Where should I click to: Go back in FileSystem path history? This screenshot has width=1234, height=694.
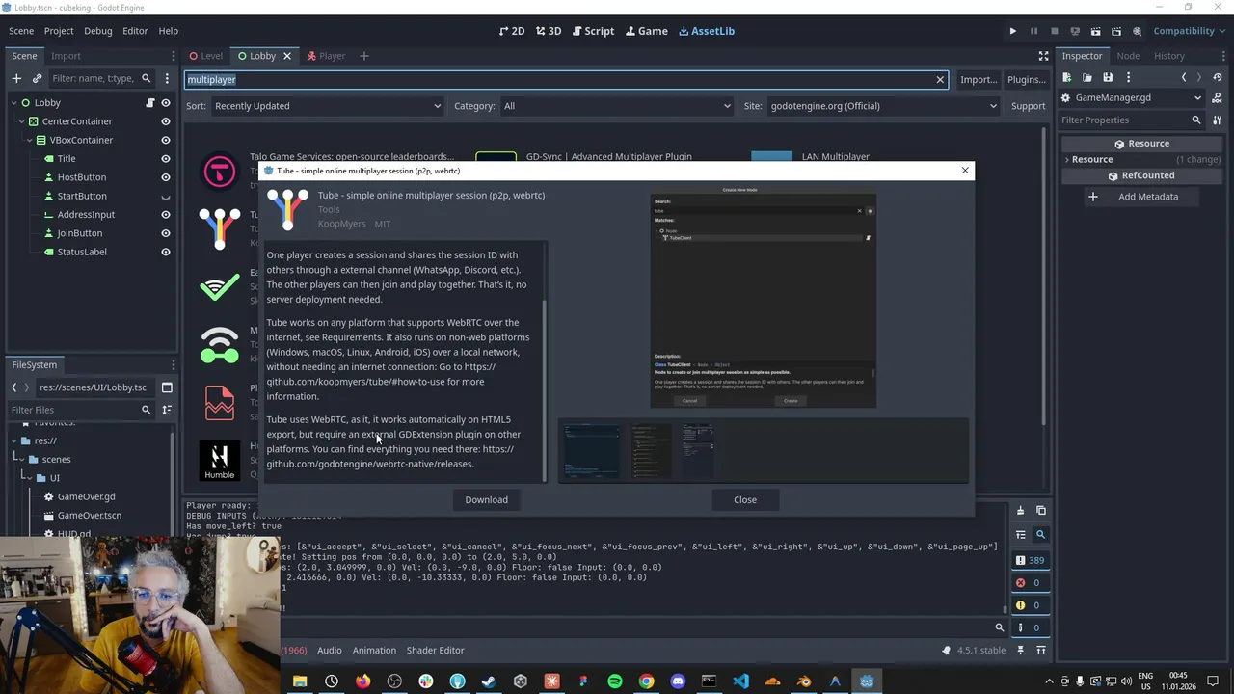coord(14,387)
